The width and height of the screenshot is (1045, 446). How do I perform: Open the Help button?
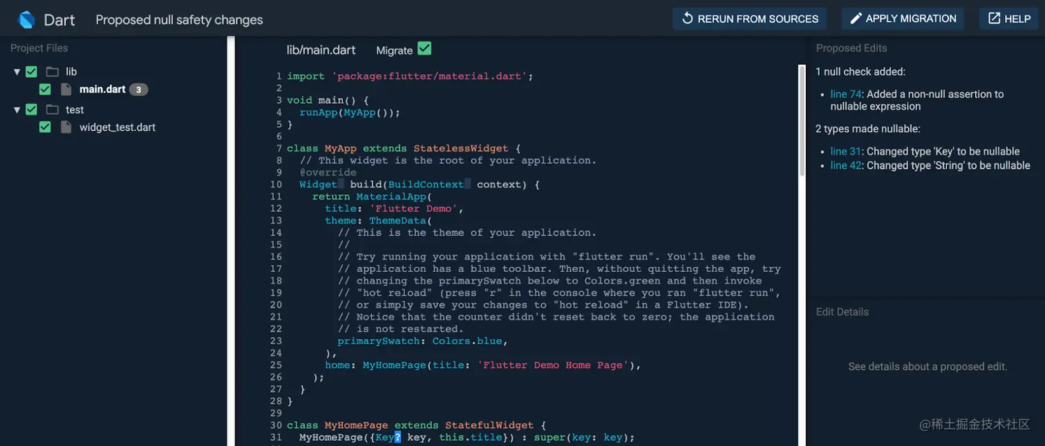click(x=1008, y=19)
